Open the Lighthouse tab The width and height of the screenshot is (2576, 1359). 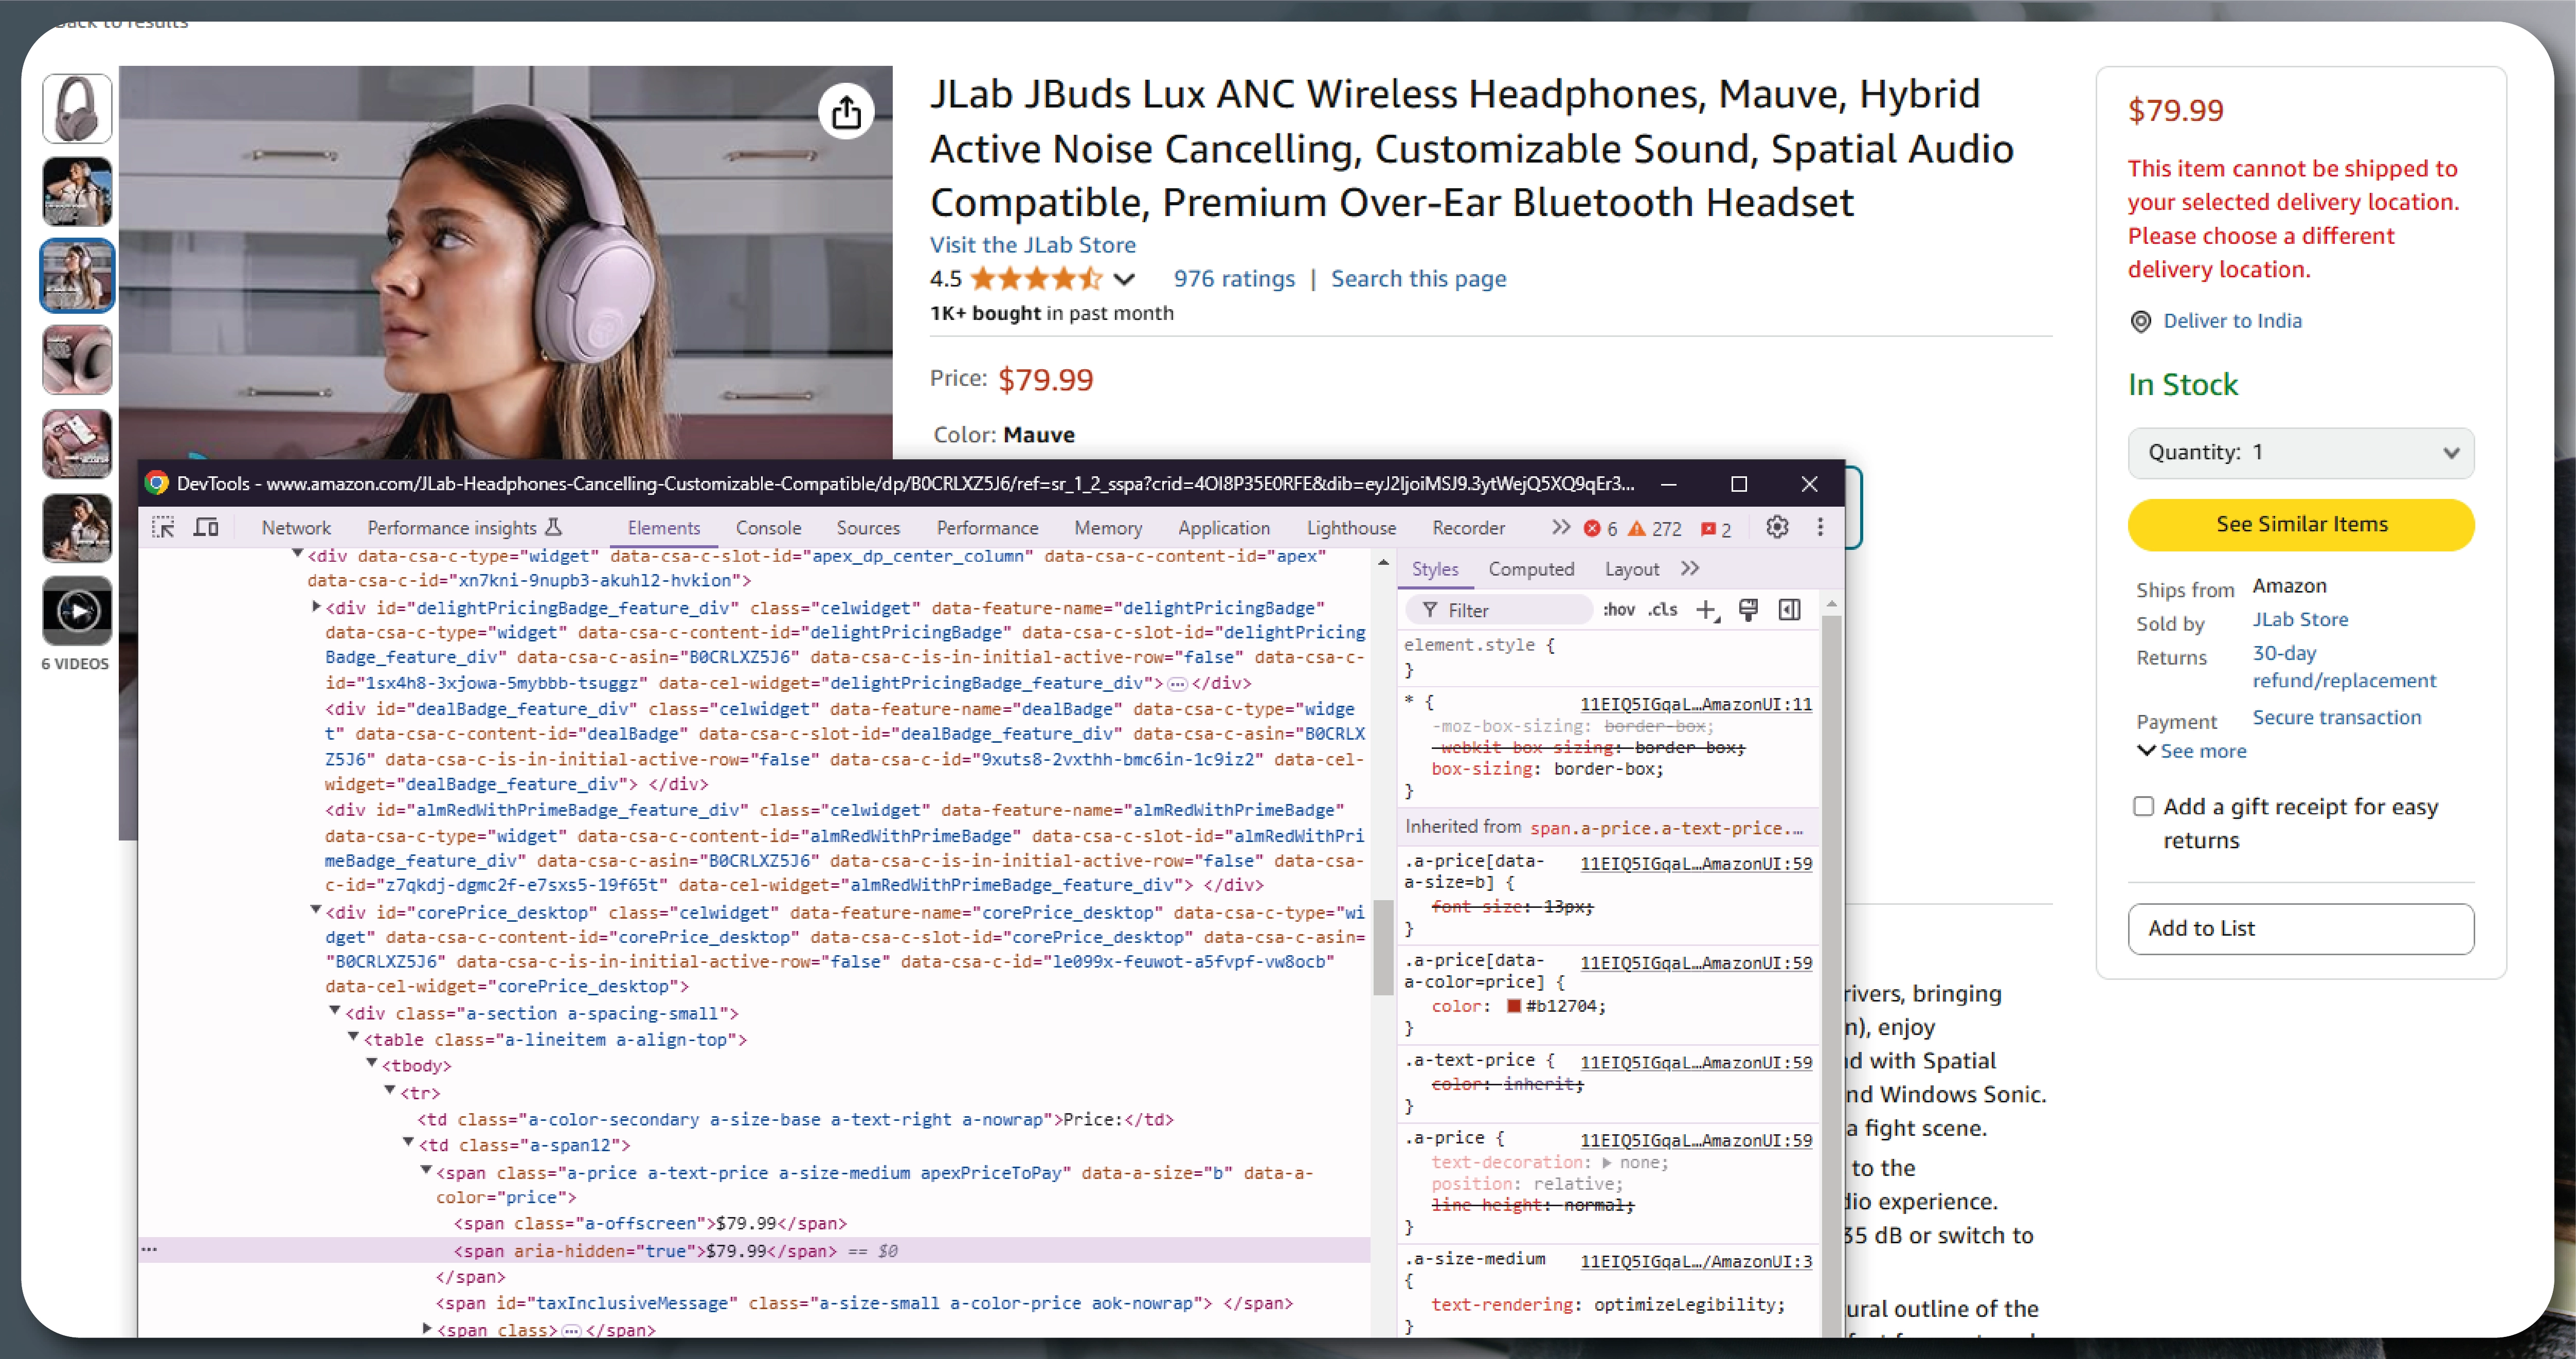1351,528
